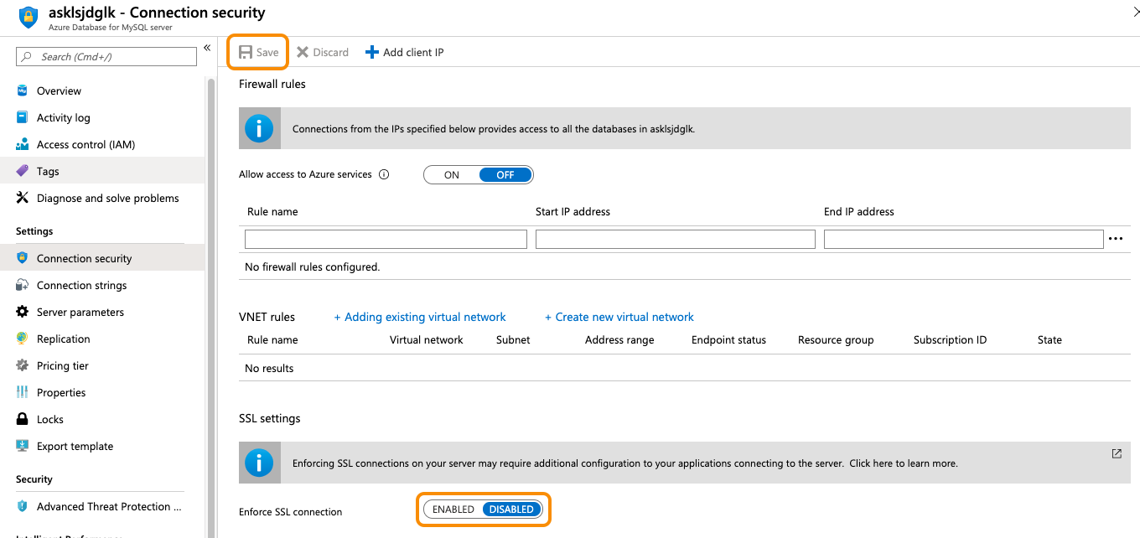The image size is (1140, 538).
Task: Click the Server parameters gear icon
Action: point(23,312)
